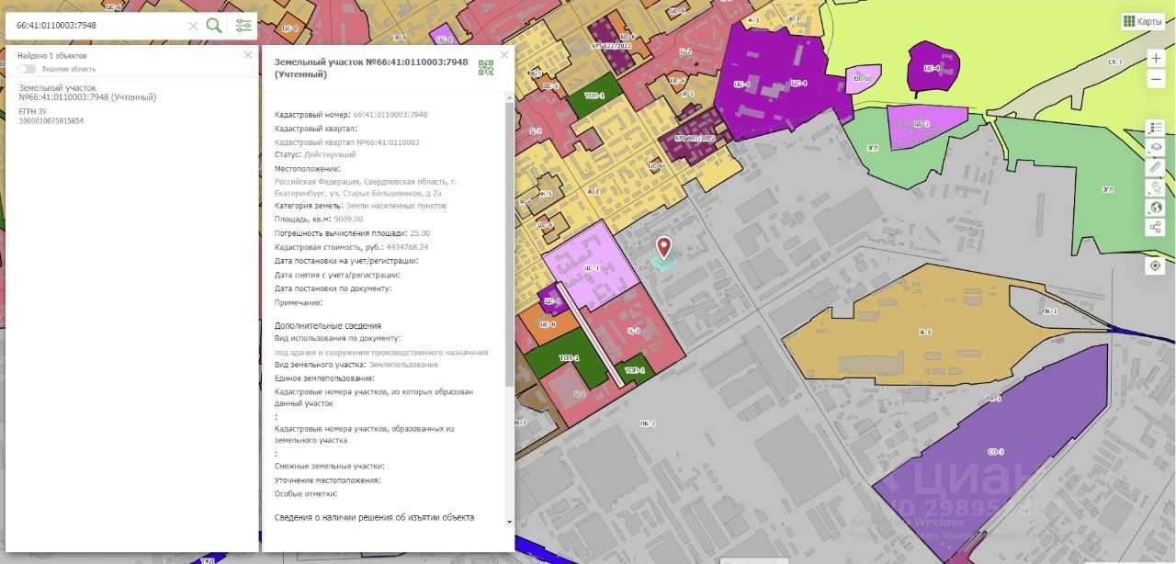The image size is (1176, 564).
Task: Click the 'Особые отметки' label
Action: (305, 494)
